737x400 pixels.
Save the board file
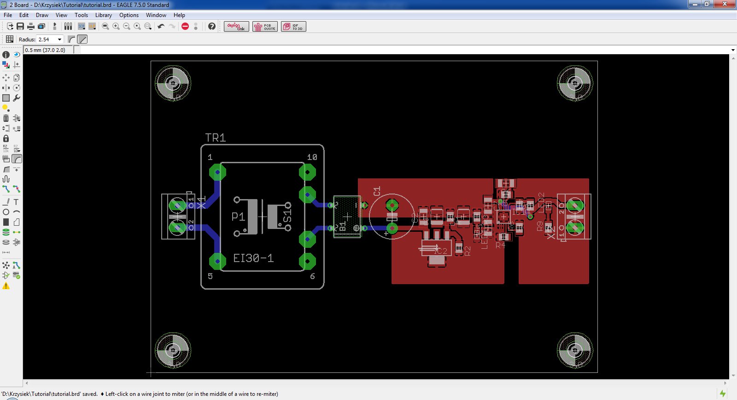[20, 26]
